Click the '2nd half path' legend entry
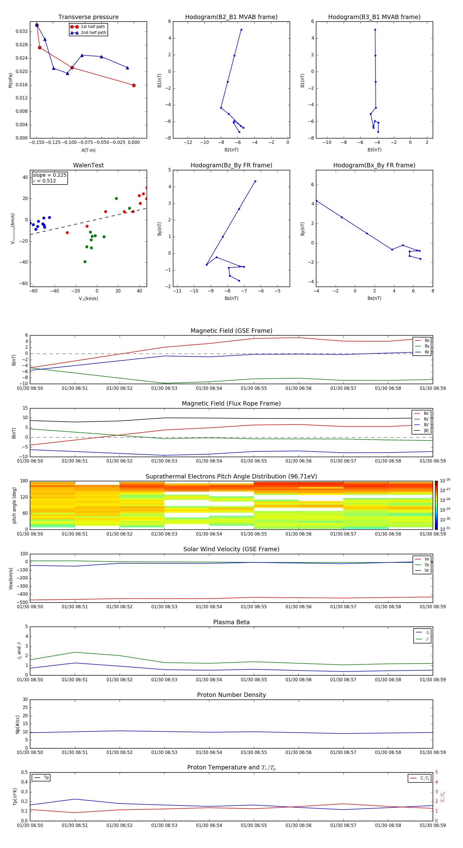 (88, 33)
